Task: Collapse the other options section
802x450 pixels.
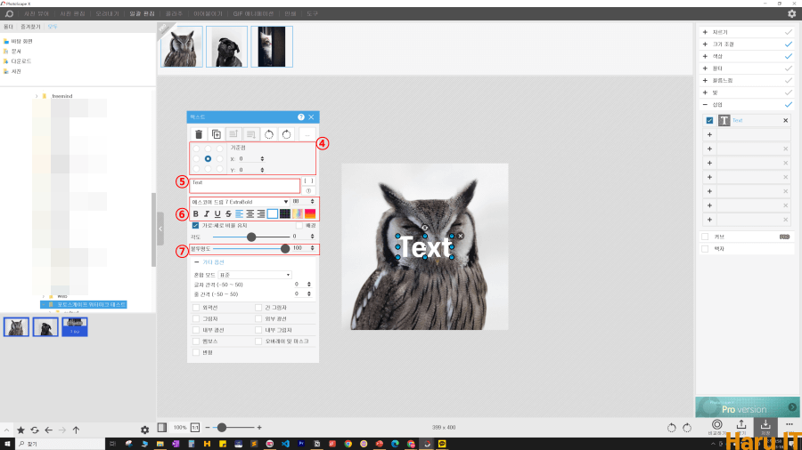Action: click(x=196, y=262)
